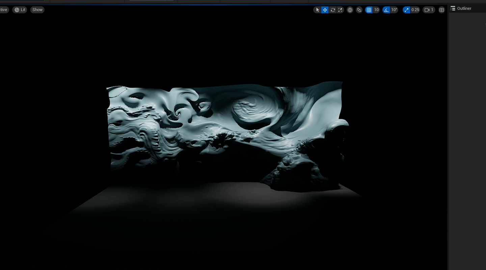Open scale snap value 0.25 dropdown
This screenshot has height=270, width=486.
pos(415,10)
